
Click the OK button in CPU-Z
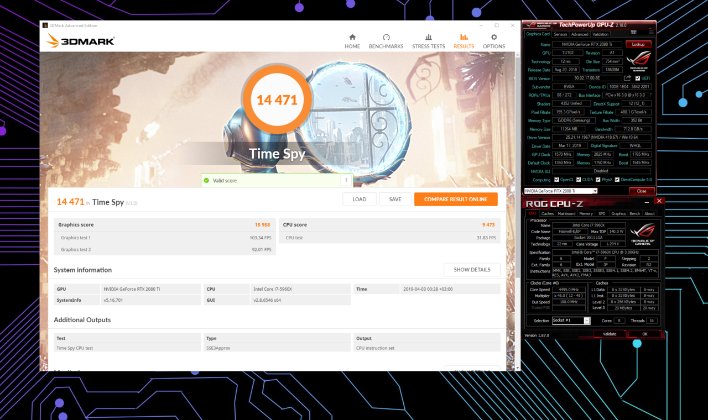pyautogui.click(x=644, y=334)
